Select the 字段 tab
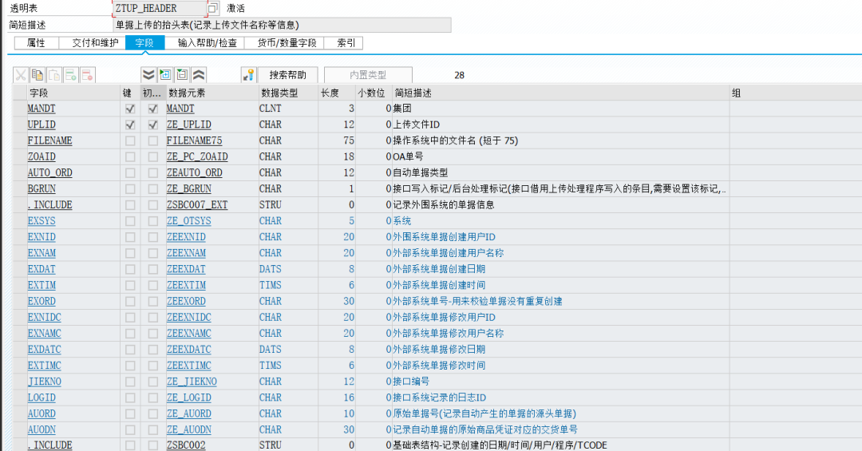This screenshot has width=862, height=451. [144, 43]
